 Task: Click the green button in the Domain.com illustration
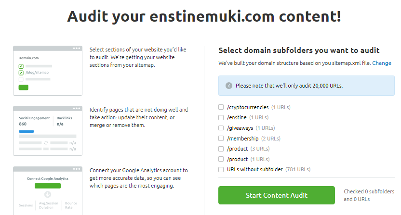tap(23, 87)
